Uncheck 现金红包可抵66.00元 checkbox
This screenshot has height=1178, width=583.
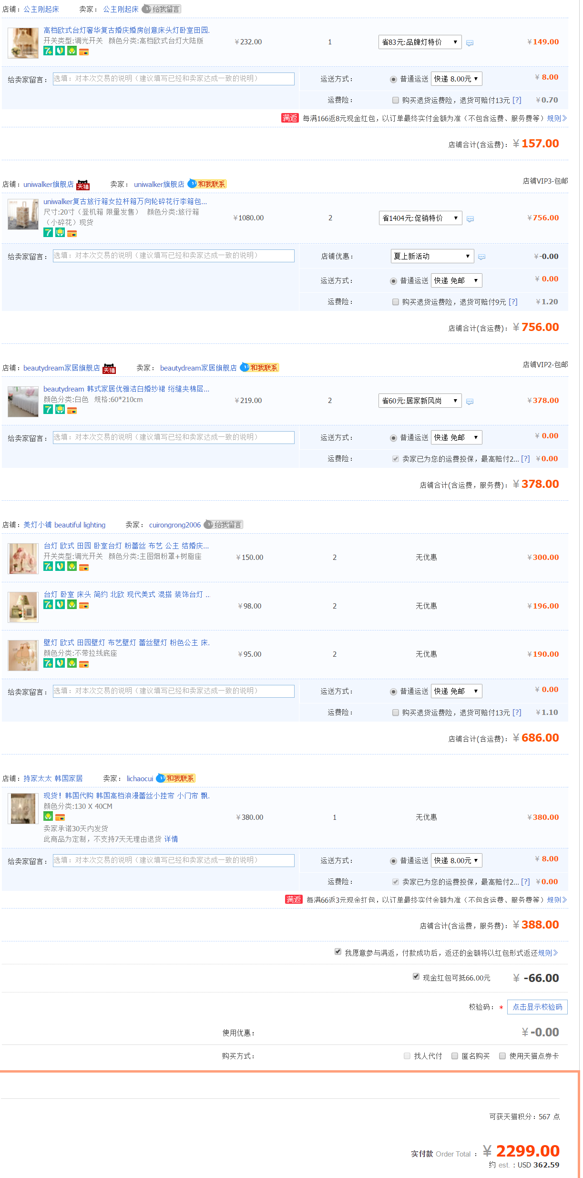pos(416,976)
